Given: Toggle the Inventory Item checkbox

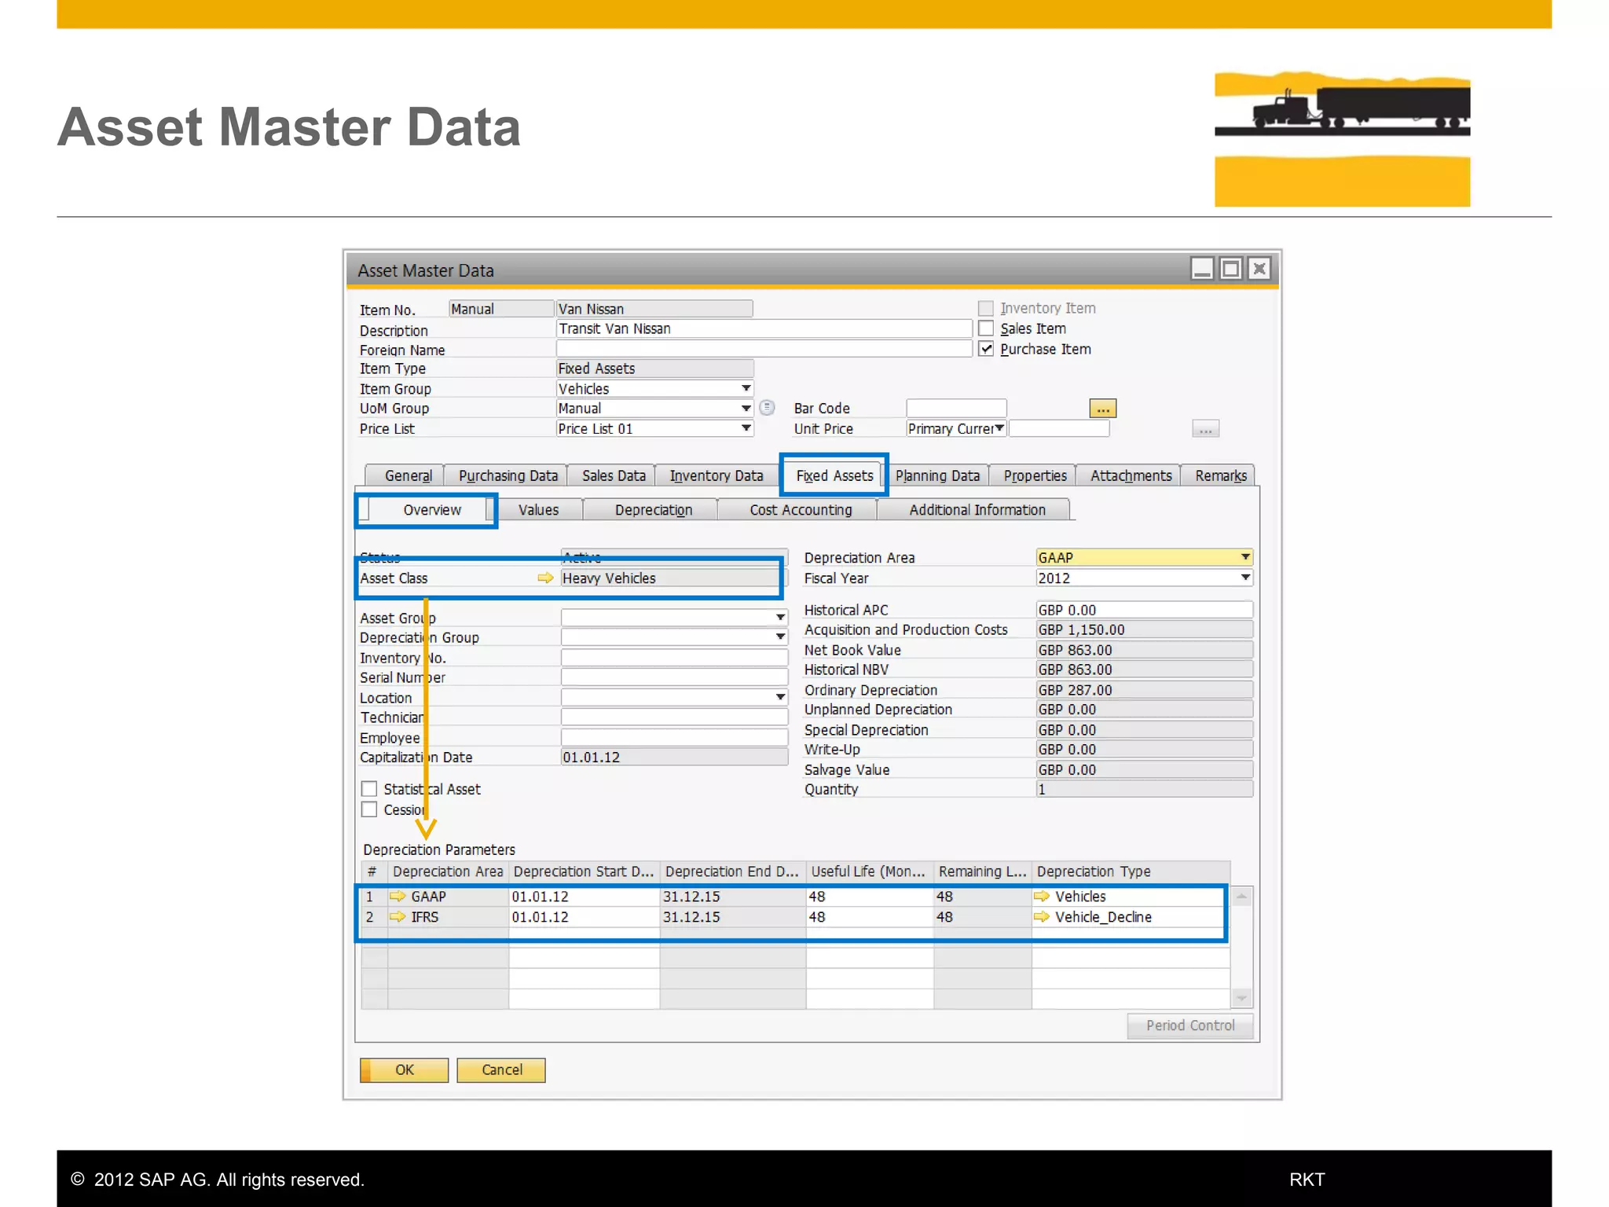Looking at the screenshot, I should pyautogui.click(x=986, y=308).
